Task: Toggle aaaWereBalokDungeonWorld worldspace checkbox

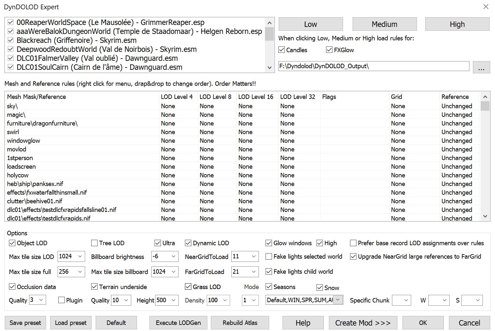Action: (11, 31)
